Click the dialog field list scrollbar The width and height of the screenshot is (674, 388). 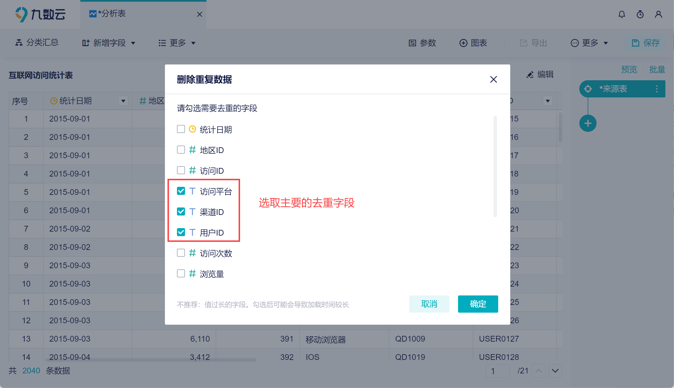pyautogui.click(x=495, y=166)
